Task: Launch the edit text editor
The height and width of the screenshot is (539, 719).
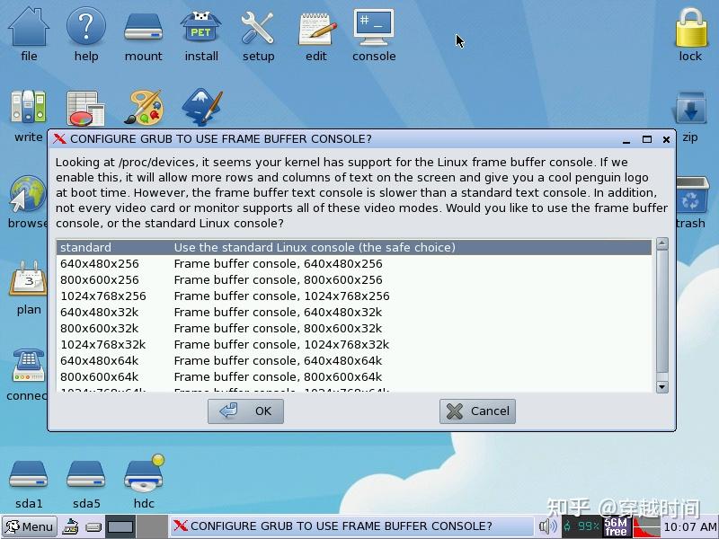Action: [315, 31]
